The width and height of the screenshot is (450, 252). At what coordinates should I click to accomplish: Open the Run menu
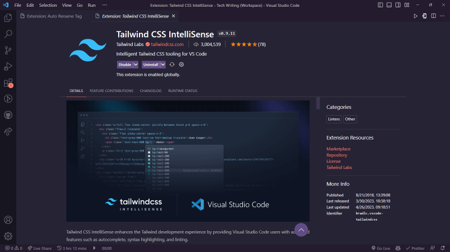click(x=92, y=5)
